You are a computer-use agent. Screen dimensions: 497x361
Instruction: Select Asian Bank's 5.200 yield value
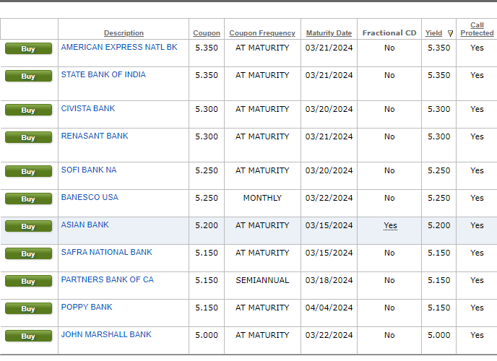pyautogui.click(x=438, y=225)
